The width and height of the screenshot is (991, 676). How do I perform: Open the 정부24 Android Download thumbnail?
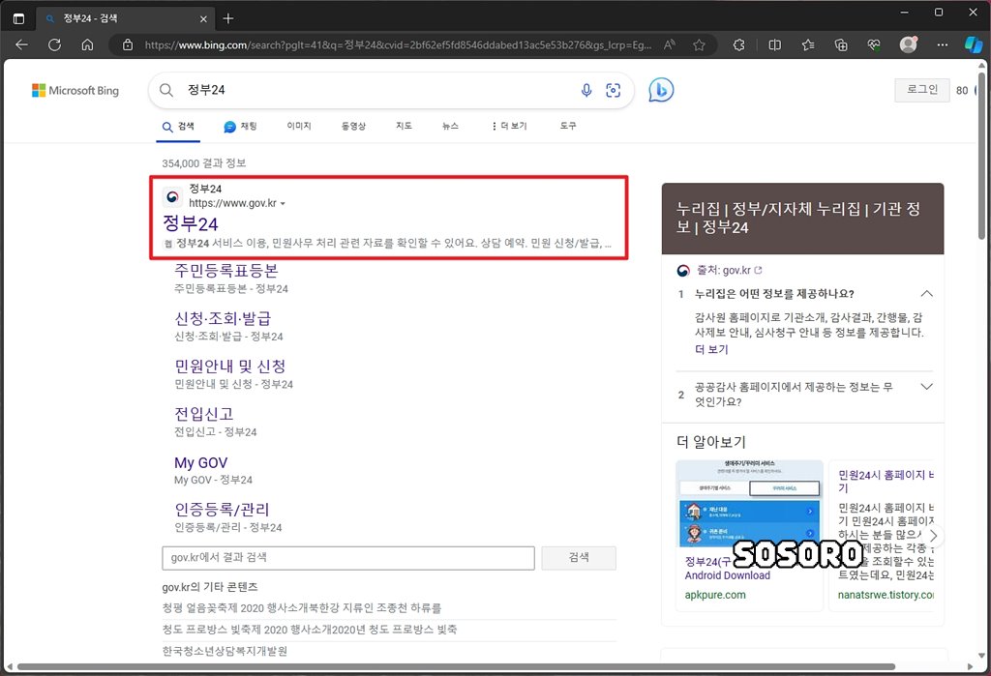coord(749,503)
